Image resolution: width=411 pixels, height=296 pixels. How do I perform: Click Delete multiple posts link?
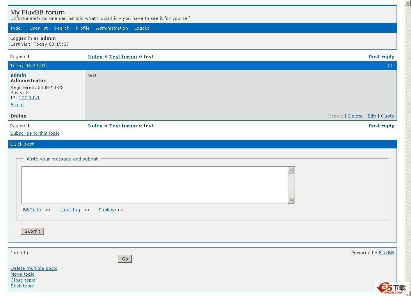click(x=34, y=268)
